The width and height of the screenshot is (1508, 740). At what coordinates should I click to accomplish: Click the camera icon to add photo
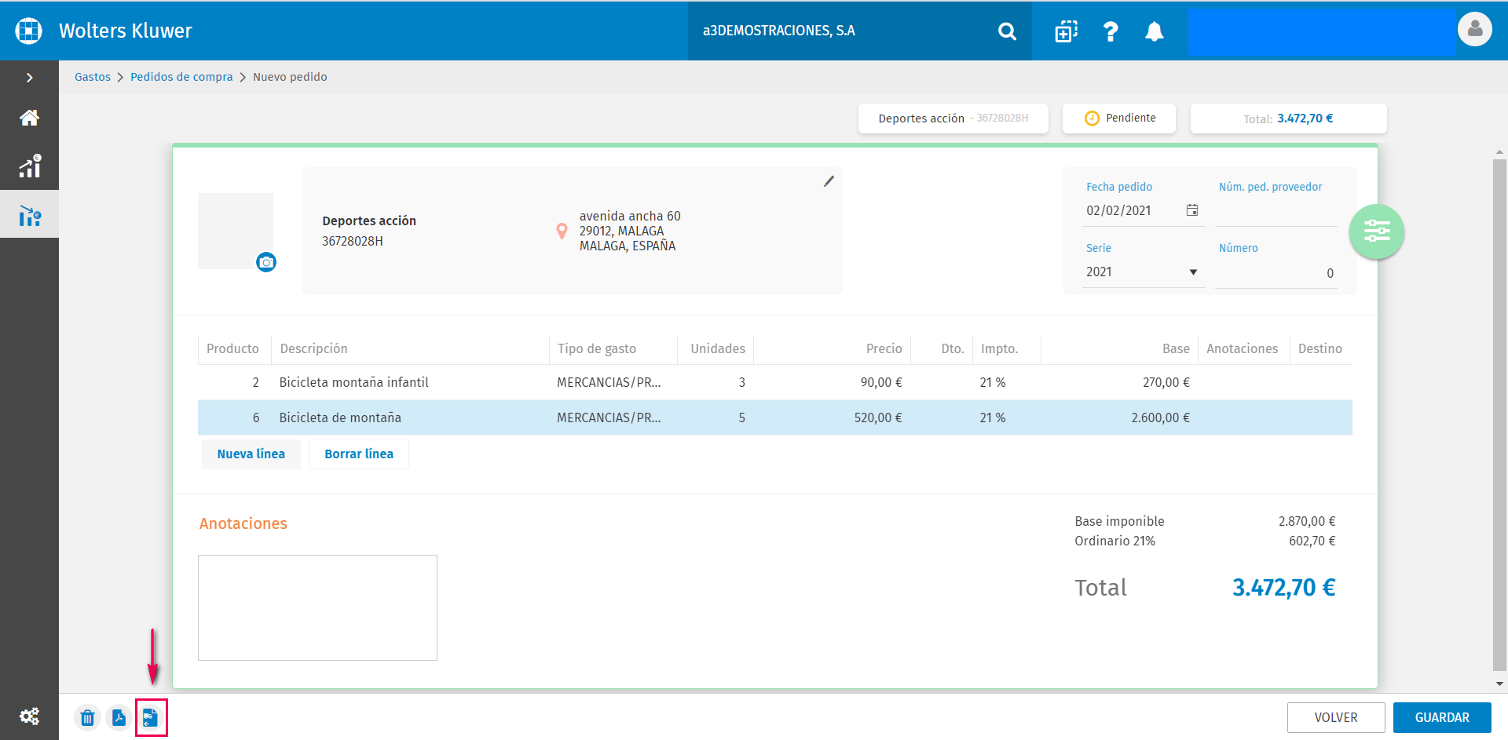point(266,262)
